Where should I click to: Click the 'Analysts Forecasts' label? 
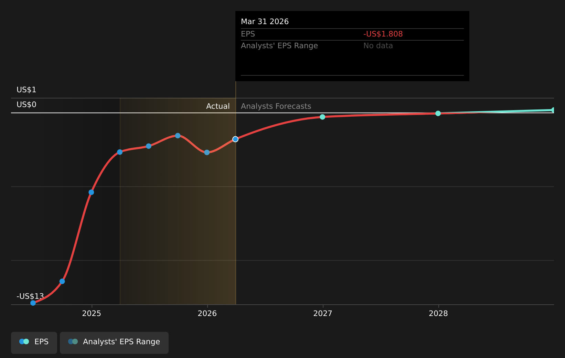(x=276, y=106)
